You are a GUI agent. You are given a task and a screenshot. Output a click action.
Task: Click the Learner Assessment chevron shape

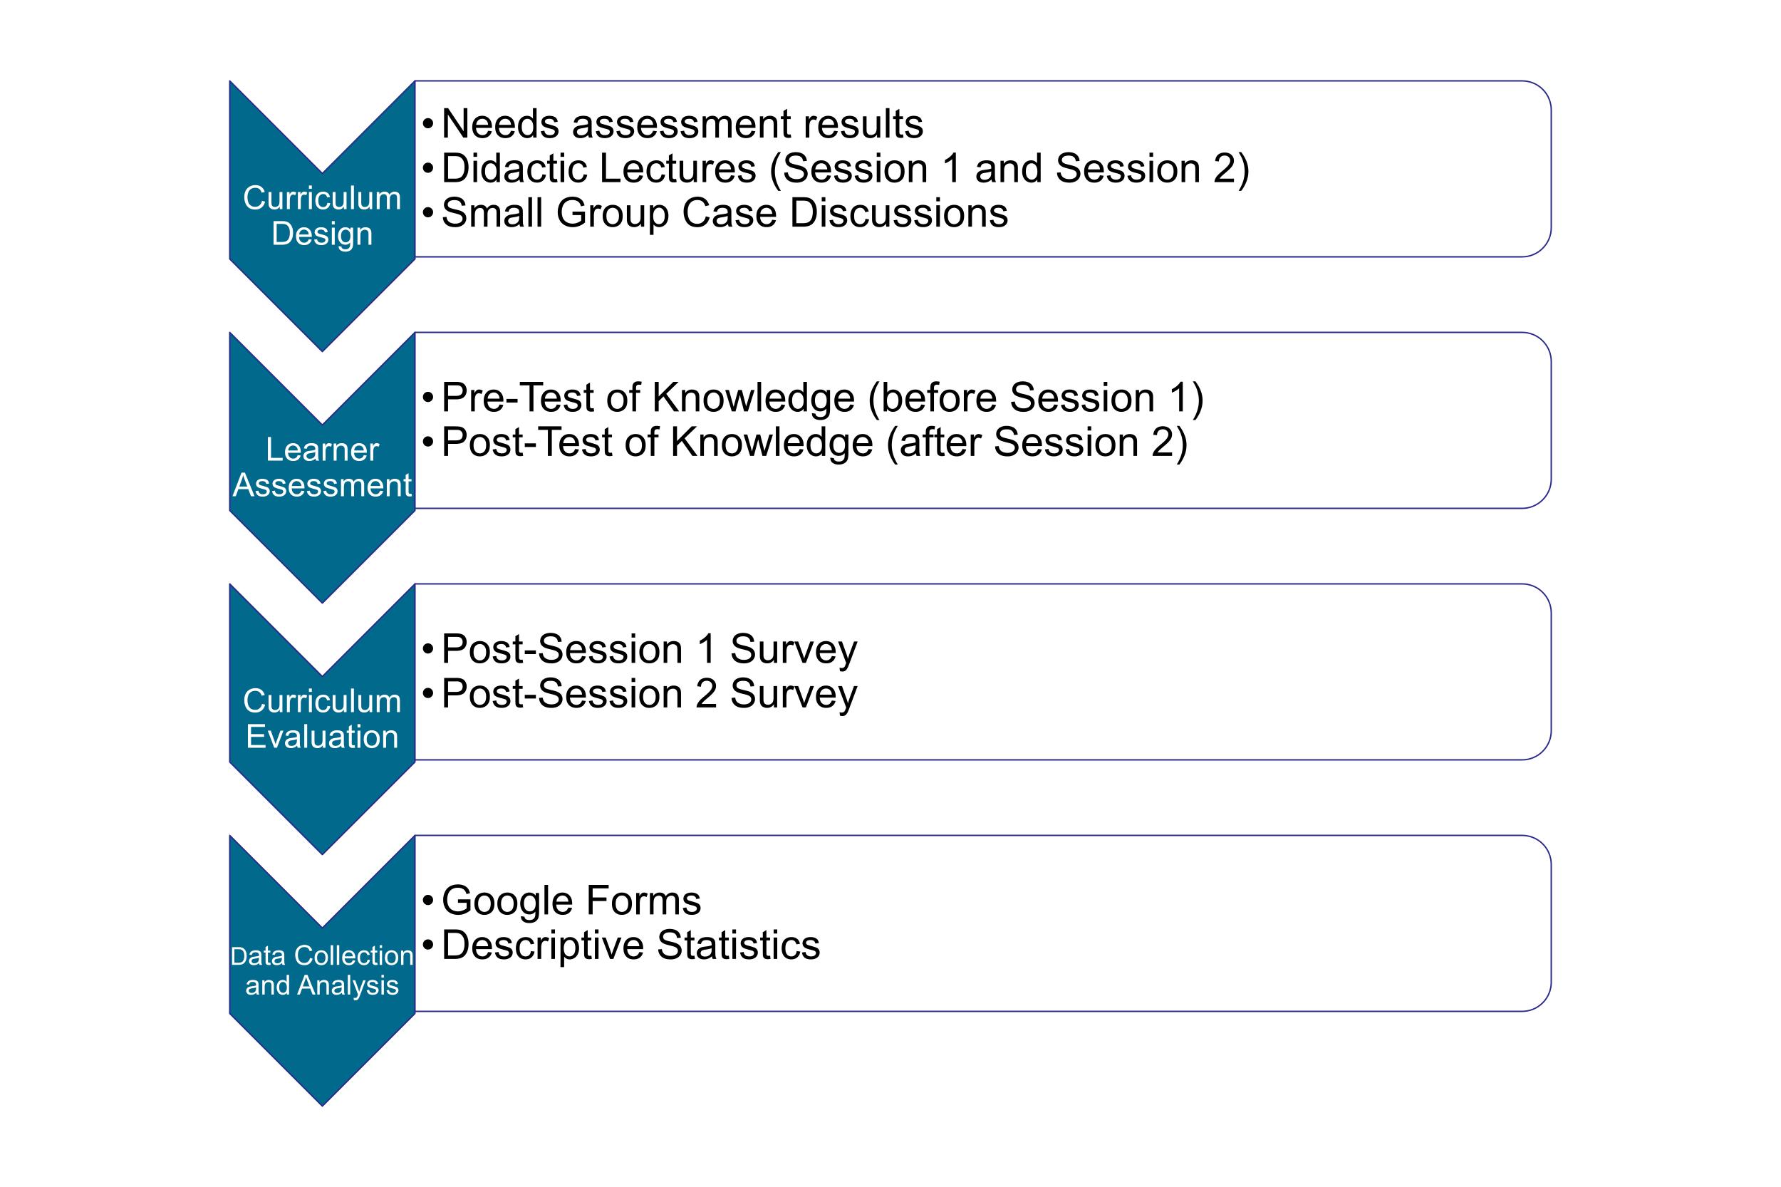[x=322, y=467]
